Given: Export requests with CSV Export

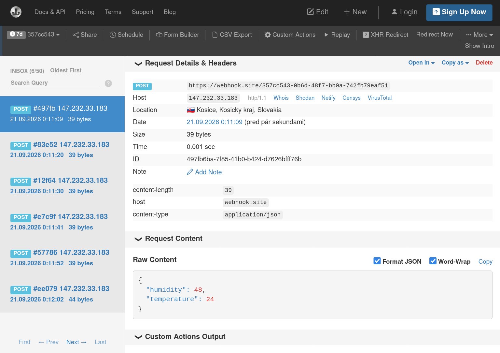Looking at the screenshot, I should pyautogui.click(x=232, y=35).
